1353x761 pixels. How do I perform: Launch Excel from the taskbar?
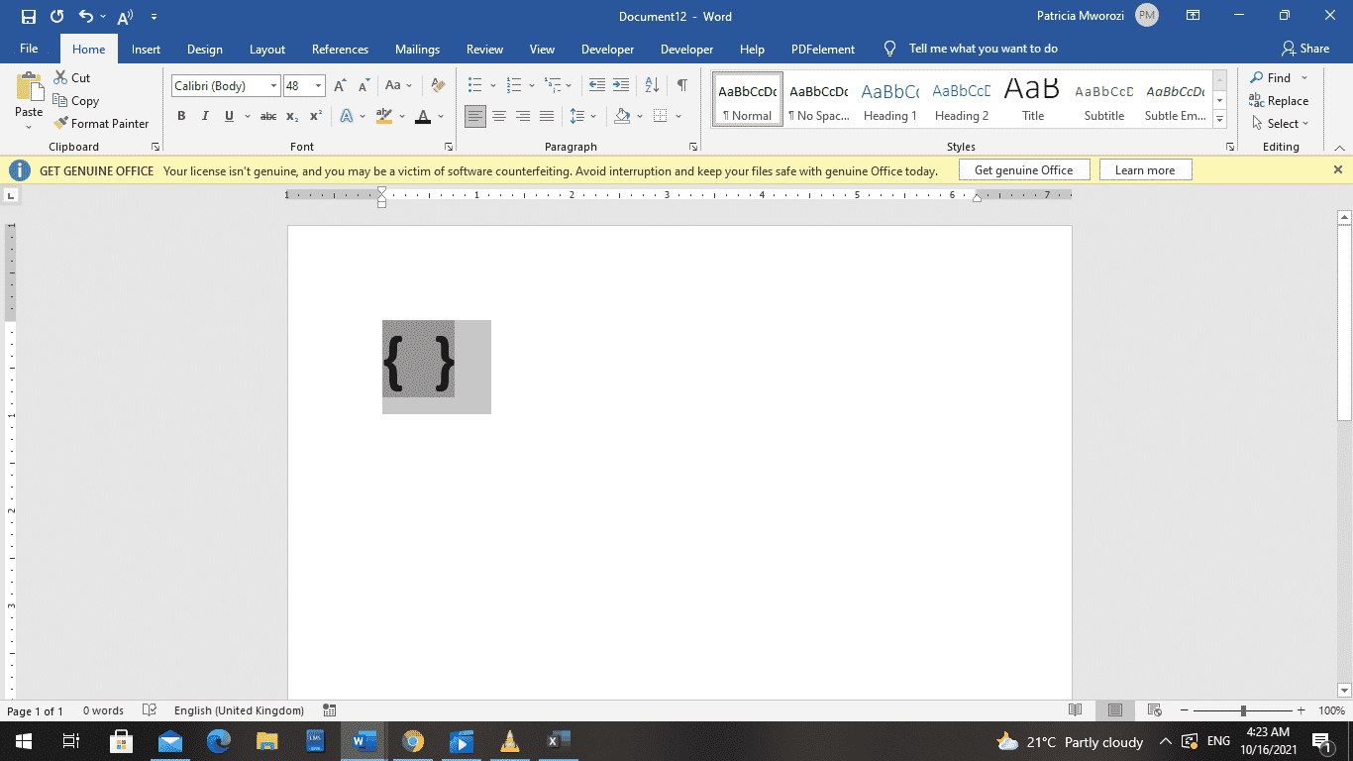558,741
